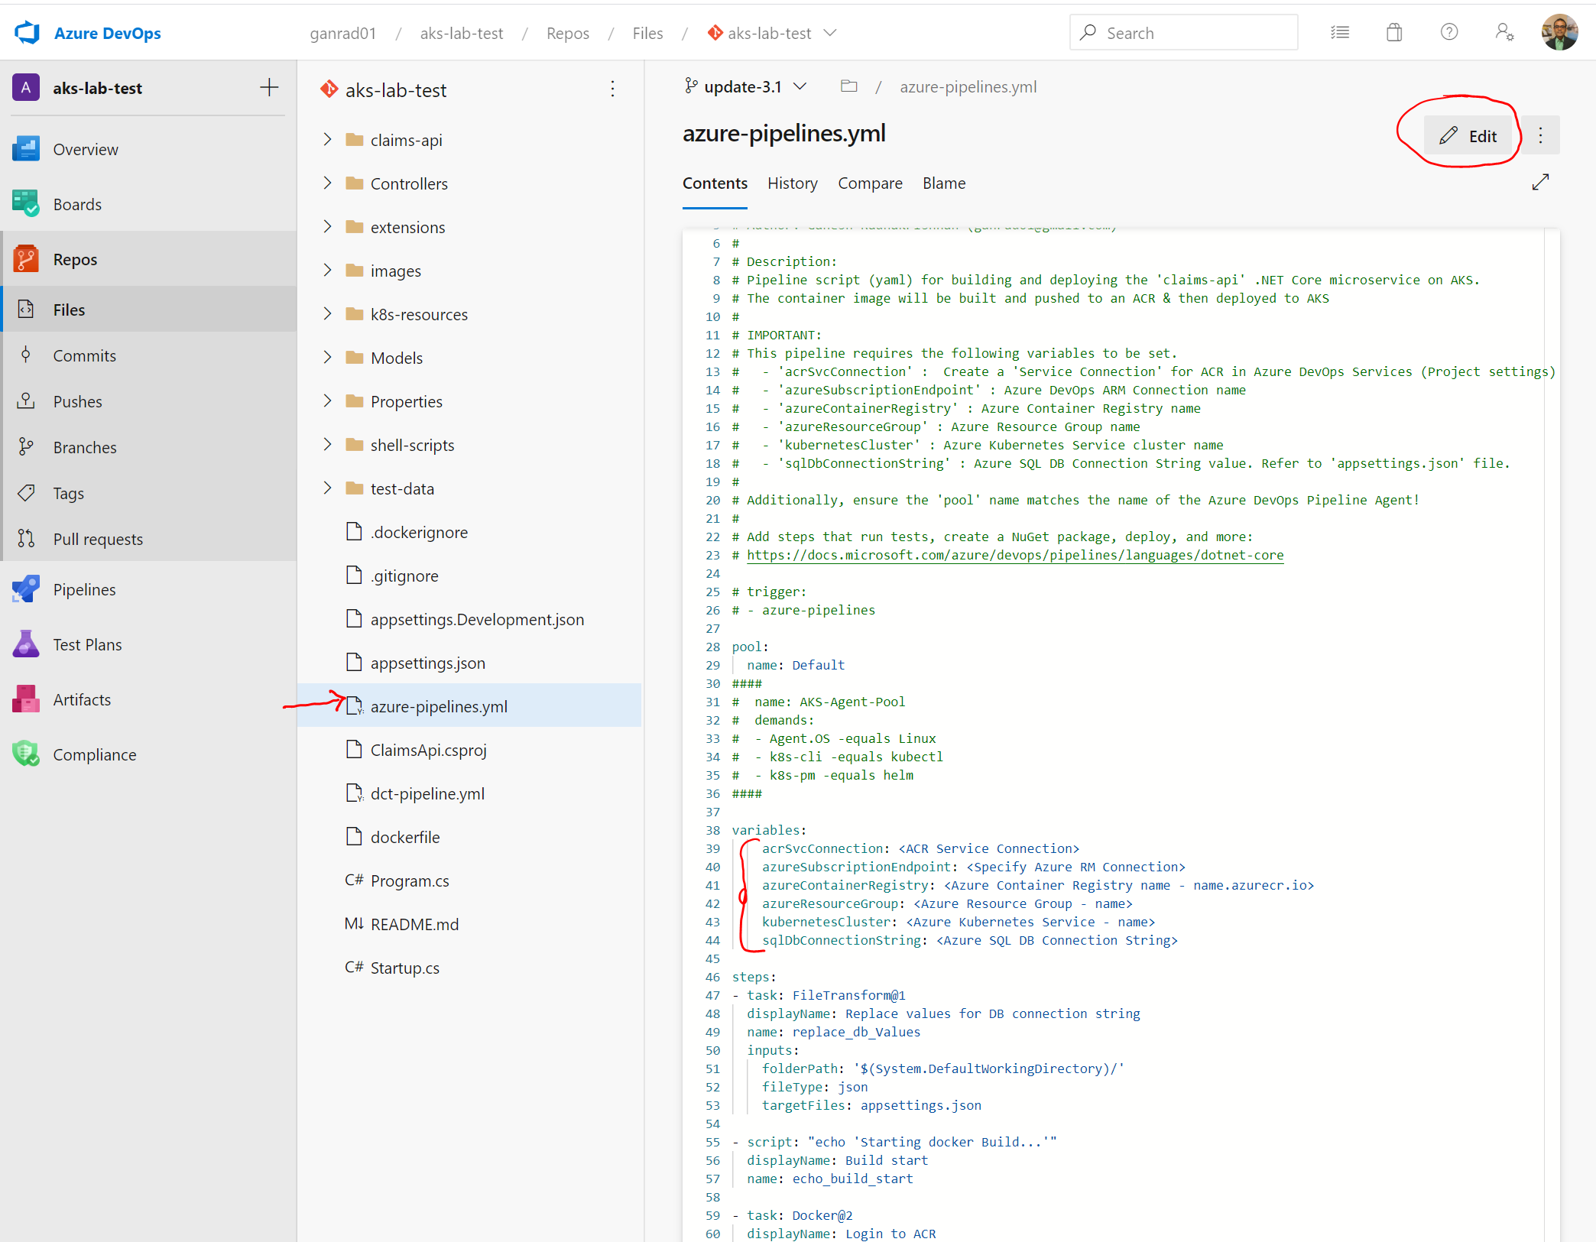Viewport: 1596px width, 1242px height.
Task: Open the aks-lab-test repository selector dropdown
Action: click(x=772, y=34)
